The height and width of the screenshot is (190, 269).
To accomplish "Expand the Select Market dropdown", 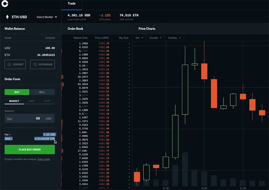I will click(47, 17).
